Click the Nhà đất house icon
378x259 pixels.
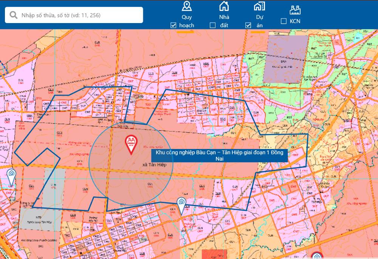(x=224, y=6)
